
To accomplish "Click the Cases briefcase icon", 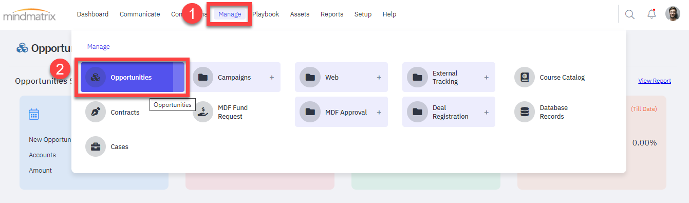I will click(x=96, y=146).
